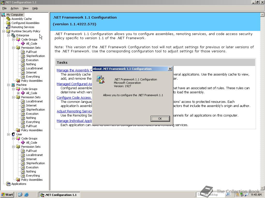
Task: Collapse the Enterprise node
Action: [8, 35]
